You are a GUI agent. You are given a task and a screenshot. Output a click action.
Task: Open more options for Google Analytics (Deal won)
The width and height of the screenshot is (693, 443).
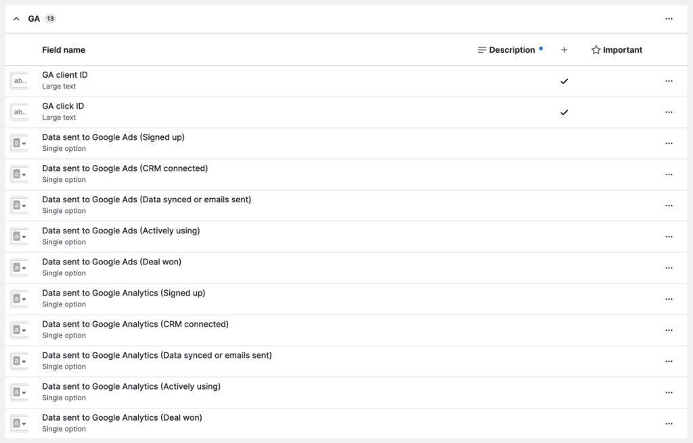click(x=669, y=423)
